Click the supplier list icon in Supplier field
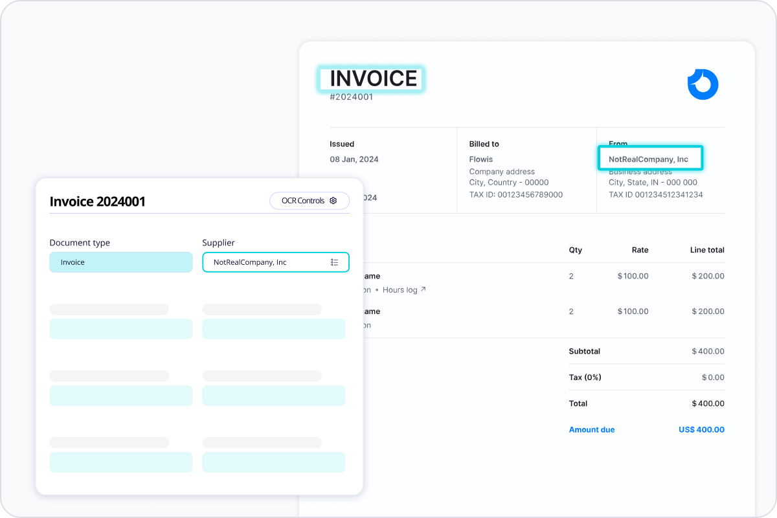This screenshot has height=518, width=777. tap(335, 262)
